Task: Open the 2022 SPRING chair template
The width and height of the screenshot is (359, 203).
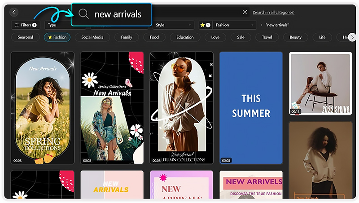Action: (320, 84)
